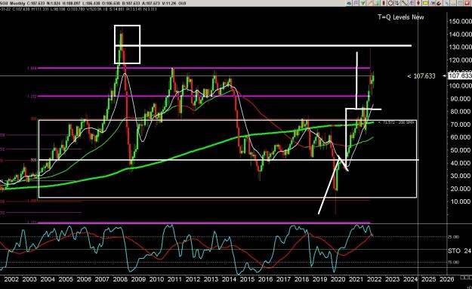This screenshot has height=289, width=472.
Task: Click the green checkmark toolbar icon
Action: pyautogui.click(x=362, y=3)
